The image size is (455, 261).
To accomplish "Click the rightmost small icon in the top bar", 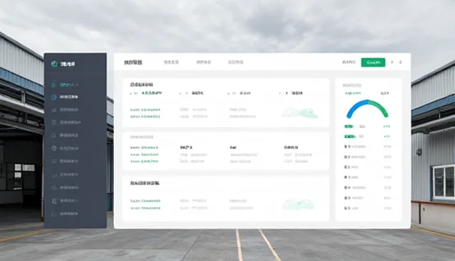I will point(400,62).
